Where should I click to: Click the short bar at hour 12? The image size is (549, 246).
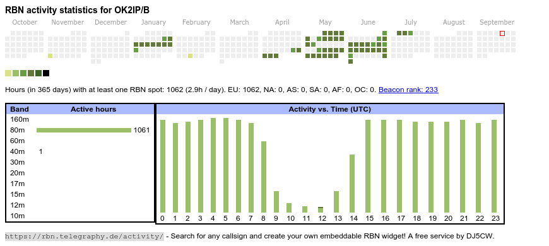tap(321, 209)
